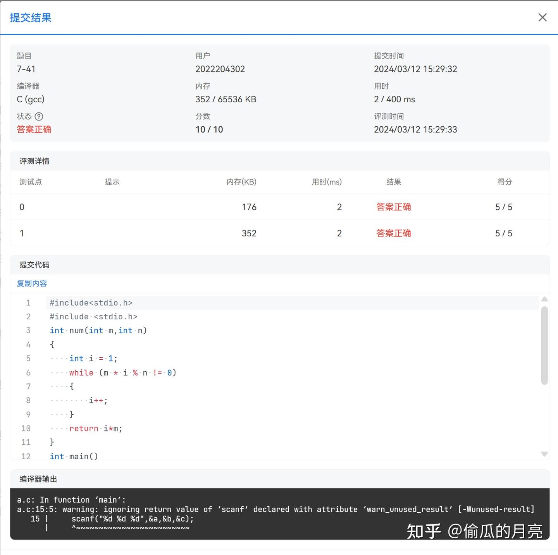This screenshot has width=558, height=555.
Task: Click memory value 176 in test point 0
Action: coord(249,207)
